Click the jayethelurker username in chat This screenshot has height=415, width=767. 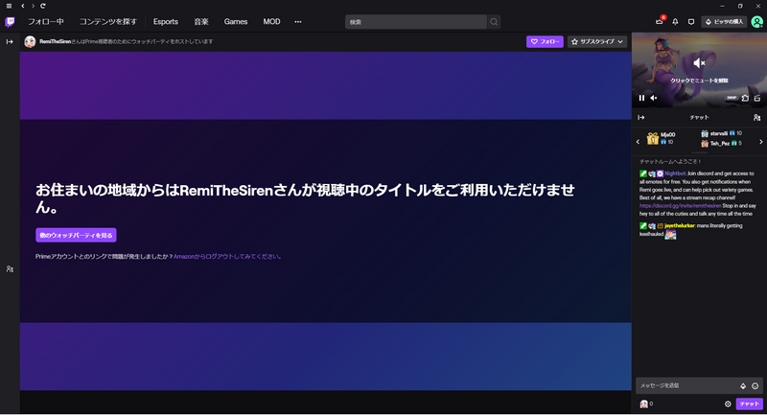680,226
